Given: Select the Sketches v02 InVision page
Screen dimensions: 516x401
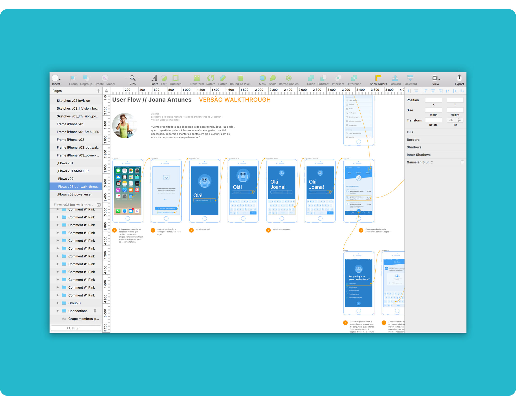Looking at the screenshot, I should click(x=73, y=101).
